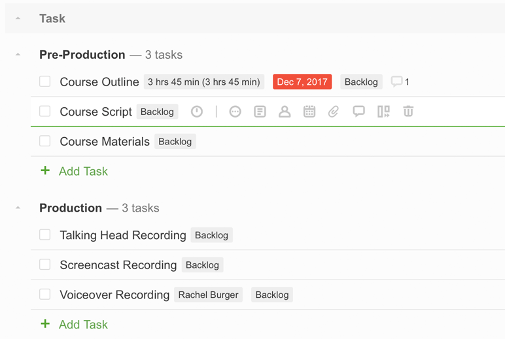Open the Course Outline task name
This screenshot has height=339, width=505.
click(x=99, y=82)
